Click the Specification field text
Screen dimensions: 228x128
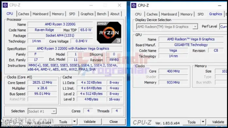pos(73,49)
